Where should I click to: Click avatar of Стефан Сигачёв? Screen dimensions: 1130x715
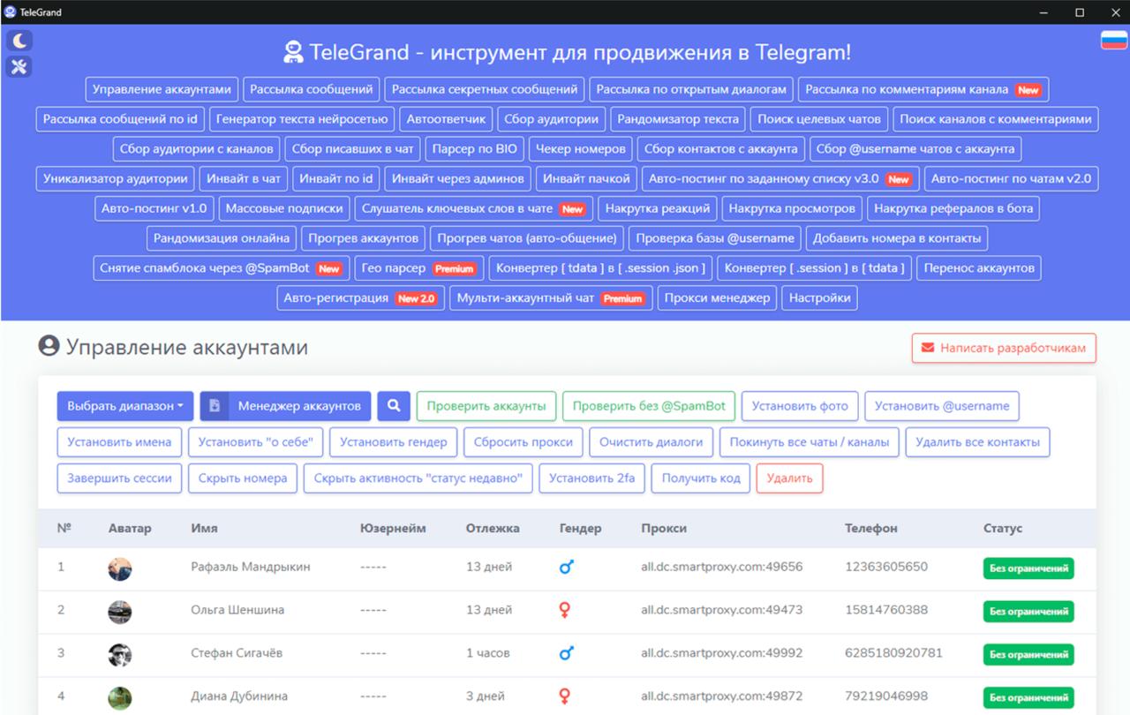[120, 655]
